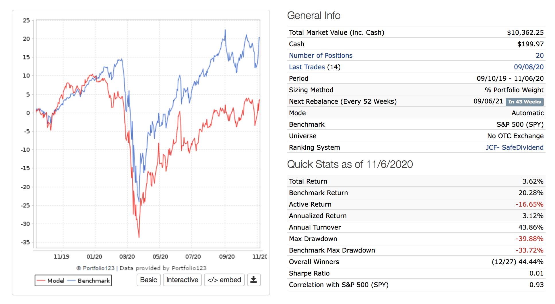Click the embed code button
The height and width of the screenshot is (304, 555).
click(x=224, y=280)
